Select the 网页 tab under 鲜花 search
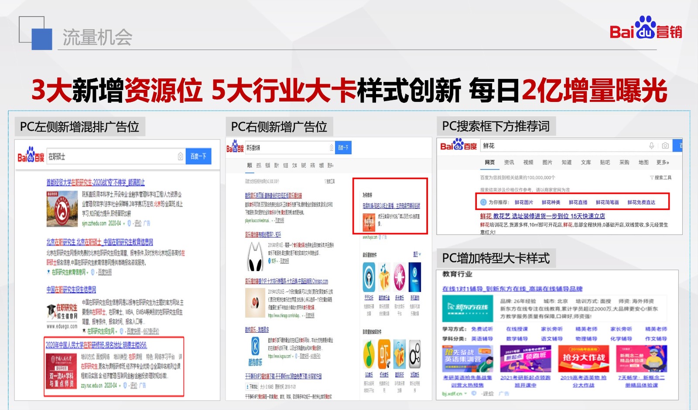 490,162
